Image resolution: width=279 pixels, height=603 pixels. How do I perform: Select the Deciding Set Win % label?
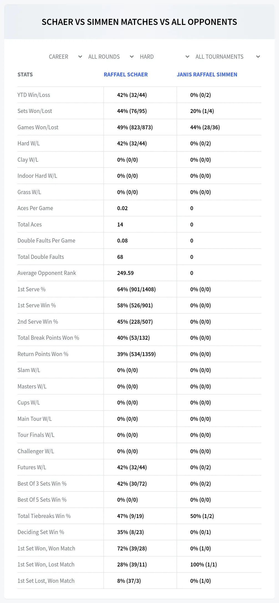[41, 532]
